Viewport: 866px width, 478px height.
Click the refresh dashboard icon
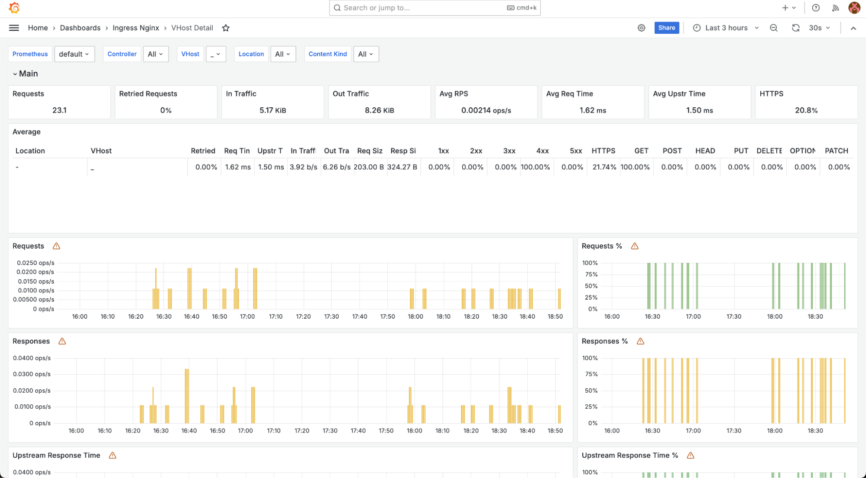[x=795, y=28]
